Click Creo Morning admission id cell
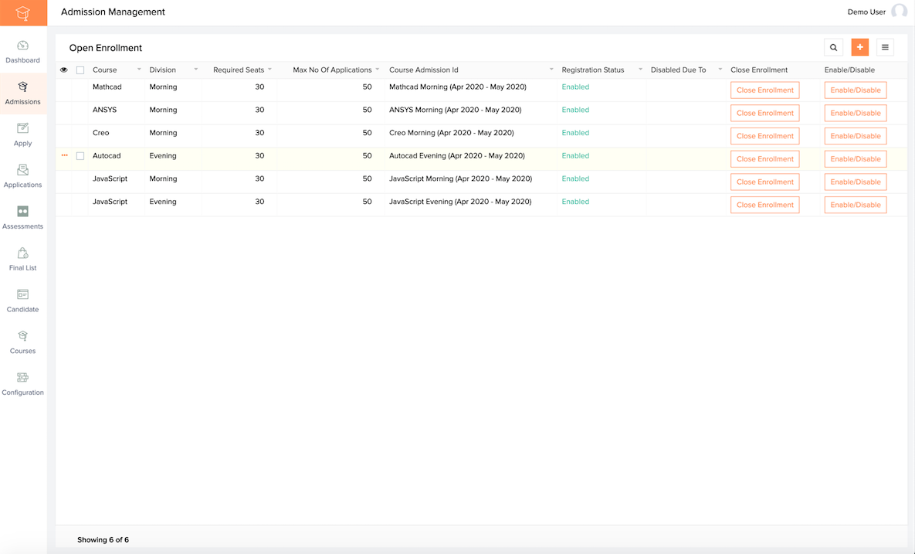 [452, 133]
